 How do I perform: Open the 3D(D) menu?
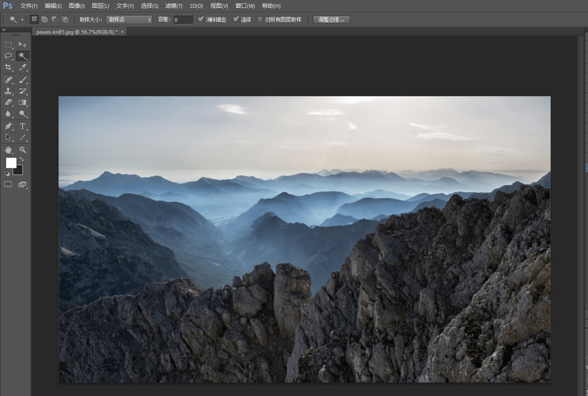point(196,6)
